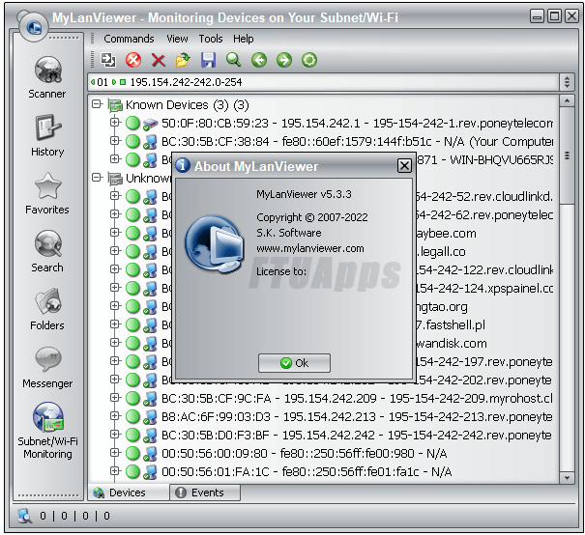
Task: Select 195.154.242.242 device row
Action: tap(356, 436)
